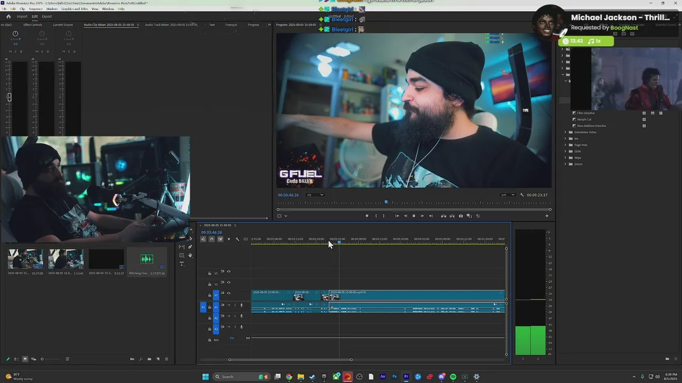Click the Timeline horizontal zoom scrollbar
The width and height of the screenshot is (682, 383).
(x=290, y=360)
